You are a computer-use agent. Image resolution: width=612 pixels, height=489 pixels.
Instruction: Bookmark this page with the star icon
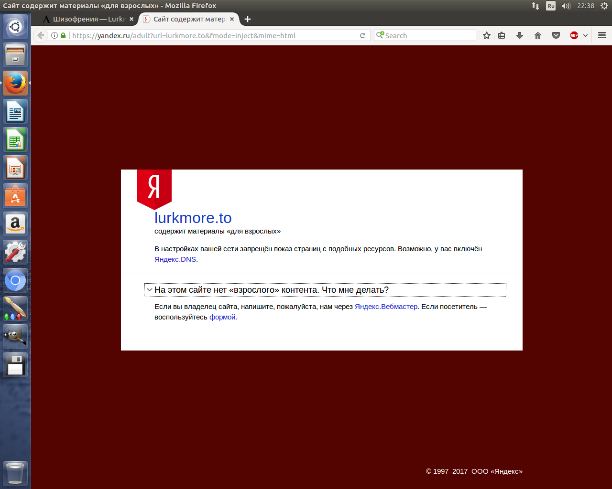tap(487, 35)
